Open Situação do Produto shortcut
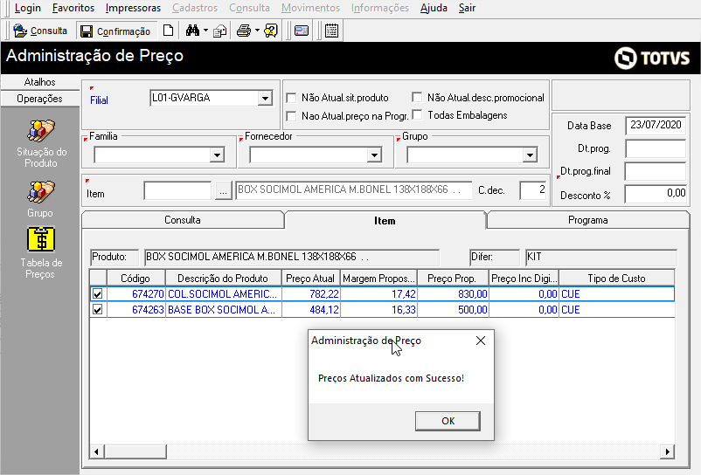Viewport: 701px width, 475px height. tap(41, 144)
